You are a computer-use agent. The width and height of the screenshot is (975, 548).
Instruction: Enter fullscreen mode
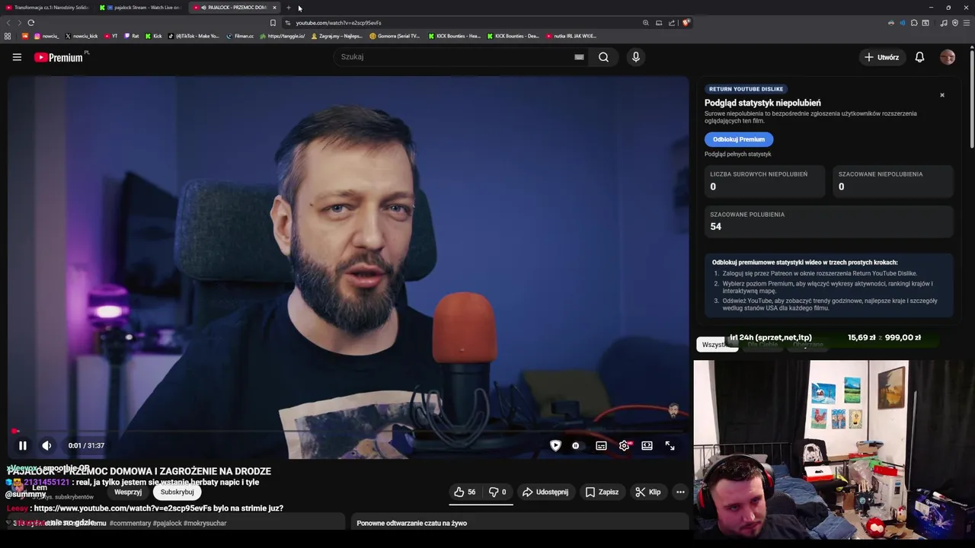(x=670, y=446)
